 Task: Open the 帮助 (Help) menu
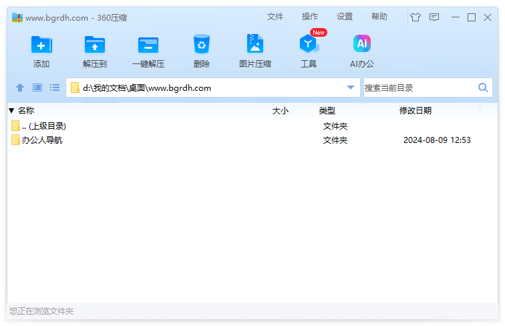point(379,17)
